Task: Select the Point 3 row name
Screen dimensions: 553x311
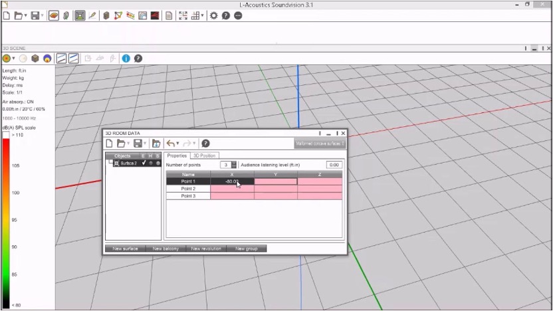Action: click(x=188, y=196)
